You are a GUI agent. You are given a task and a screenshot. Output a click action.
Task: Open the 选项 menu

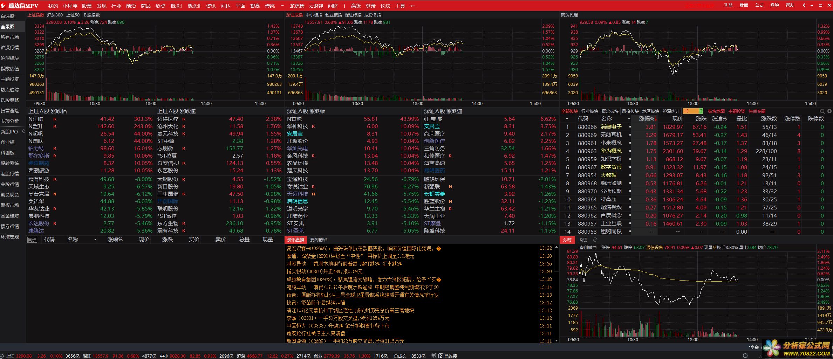(x=774, y=5)
